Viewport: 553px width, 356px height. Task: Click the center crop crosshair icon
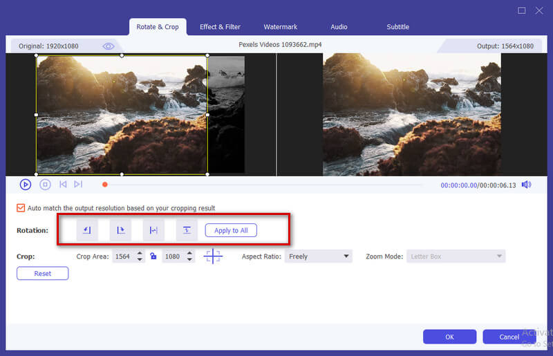point(213,256)
